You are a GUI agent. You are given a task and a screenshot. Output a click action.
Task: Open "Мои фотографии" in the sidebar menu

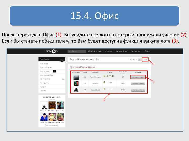[x=46, y=75]
